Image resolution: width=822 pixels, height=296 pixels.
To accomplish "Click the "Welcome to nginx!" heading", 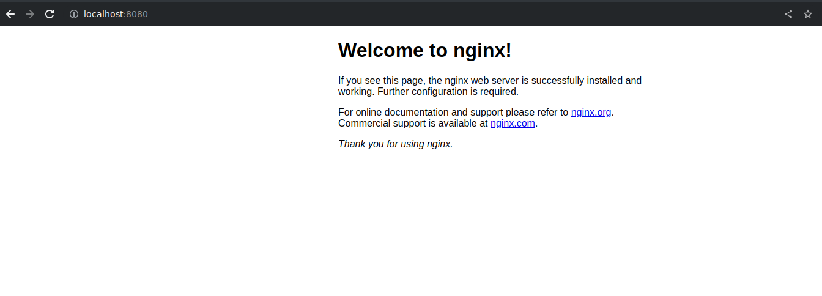I will 424,50.
